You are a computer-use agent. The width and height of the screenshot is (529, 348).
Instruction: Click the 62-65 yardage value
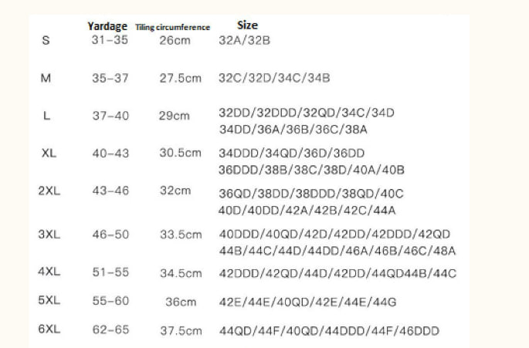[x=110, y=330]
